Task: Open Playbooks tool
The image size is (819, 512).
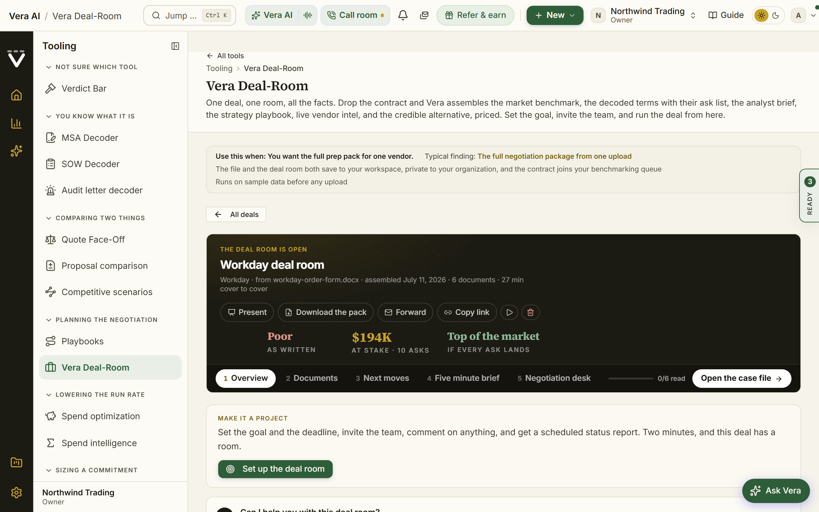Action: coord(110,341)
